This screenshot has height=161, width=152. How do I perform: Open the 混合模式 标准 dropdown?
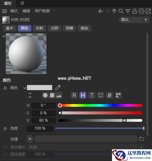coord(86,147)
